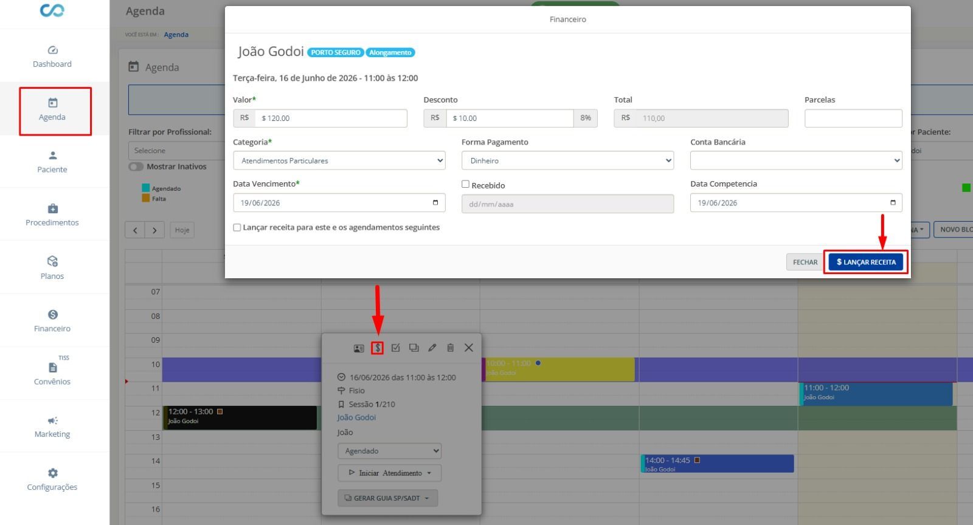Click the Sessão 1/210 text in popup
This screenshot has height=525, width=973.
click(x=372, y=404)
